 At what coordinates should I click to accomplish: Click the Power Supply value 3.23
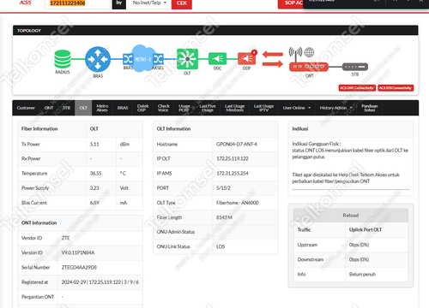point(94,188)
